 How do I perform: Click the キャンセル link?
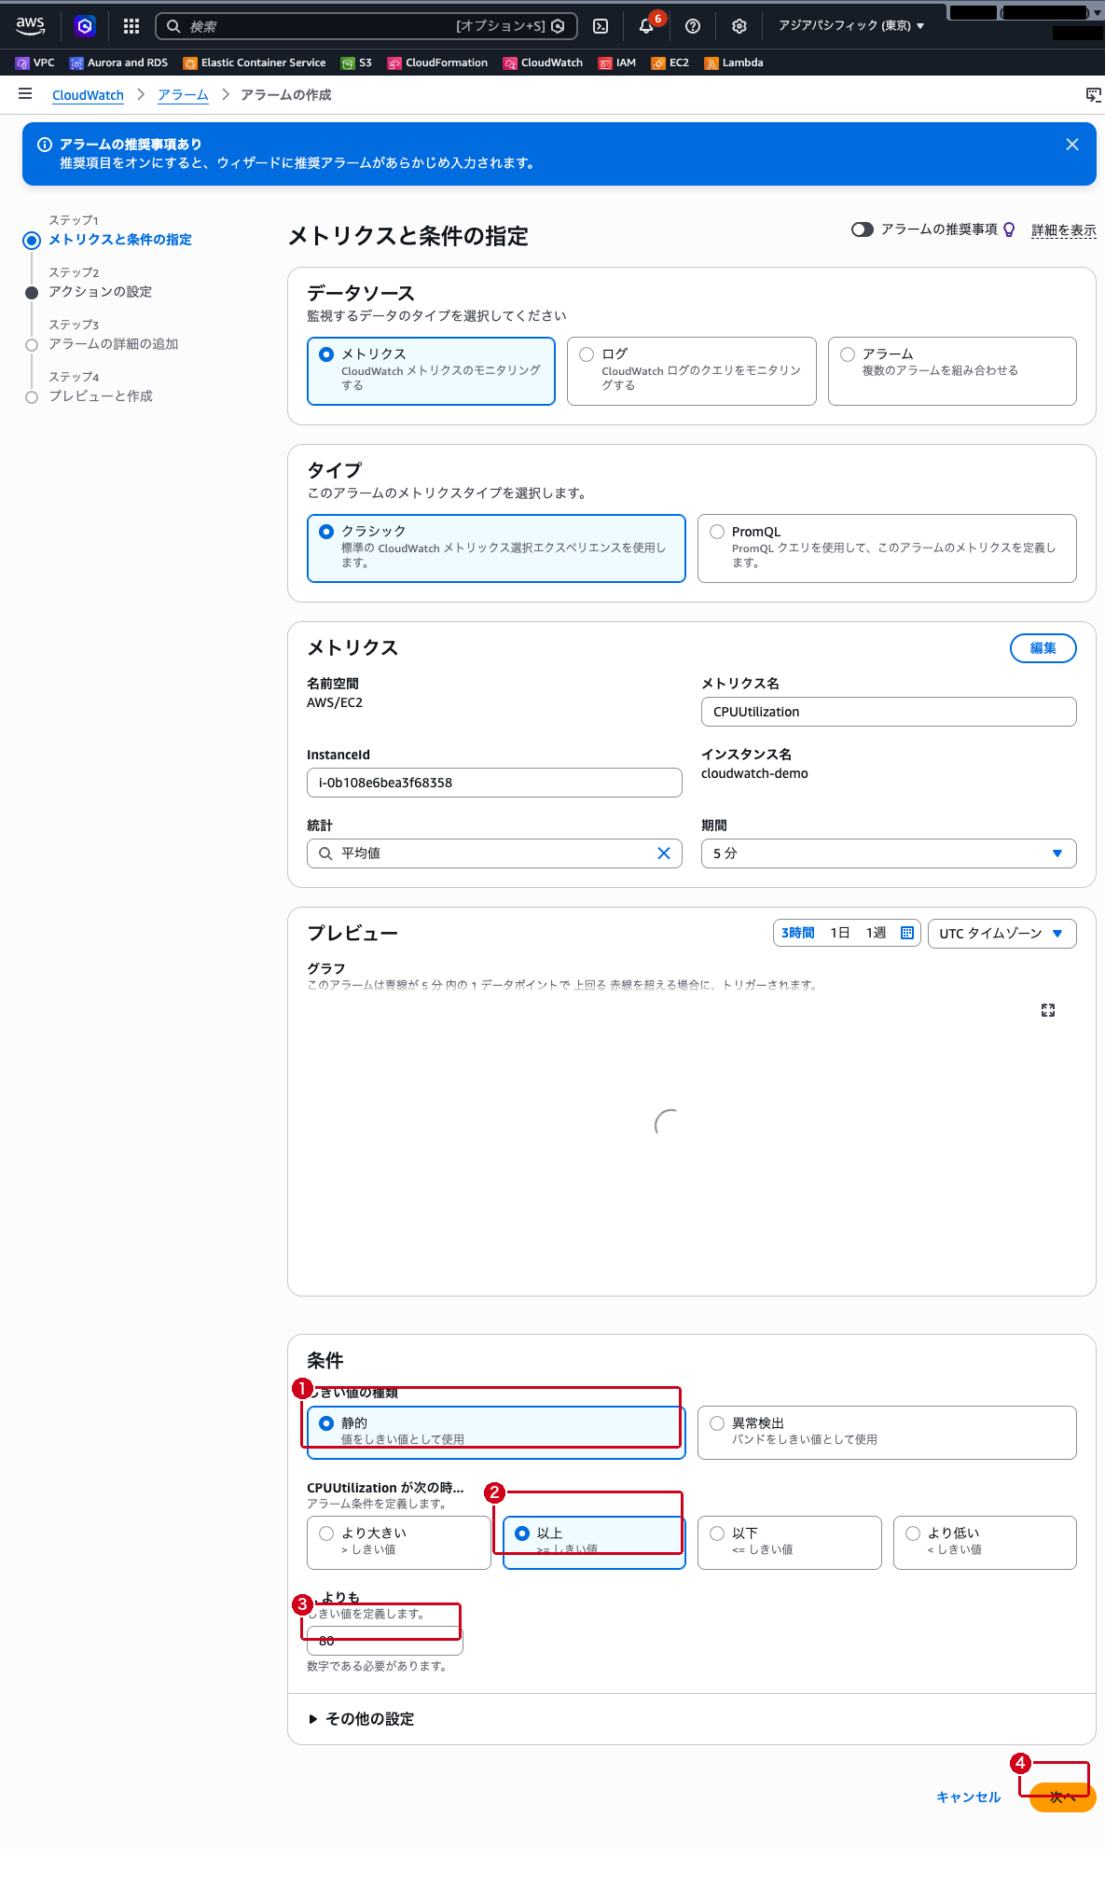click(x=969, y=1797)
